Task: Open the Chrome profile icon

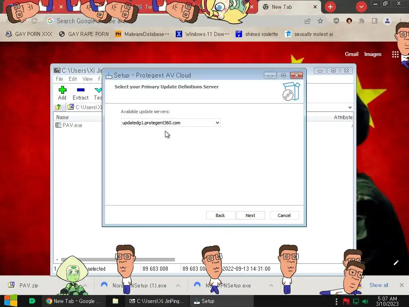Action: (387, 21)
